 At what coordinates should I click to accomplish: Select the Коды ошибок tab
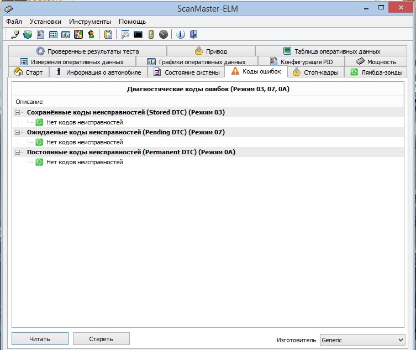coord(256,71)
